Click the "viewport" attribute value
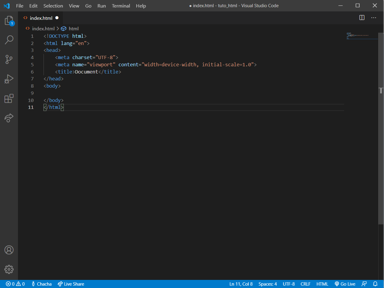Image resolution: width=384 pixels, height=288 pixels. [x=101, y=64]
